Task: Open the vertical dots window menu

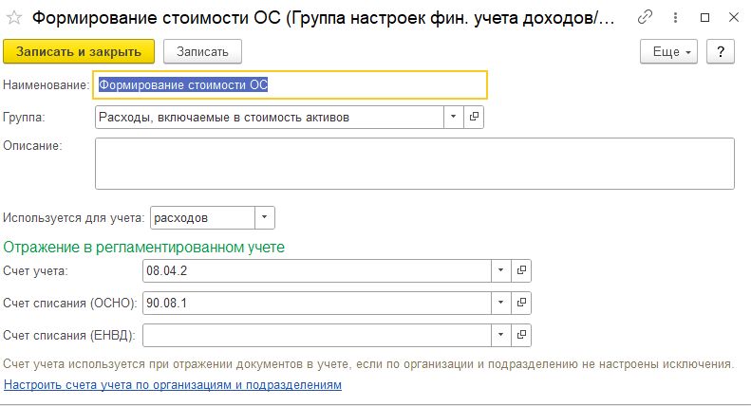Action: tap(675, 17)
